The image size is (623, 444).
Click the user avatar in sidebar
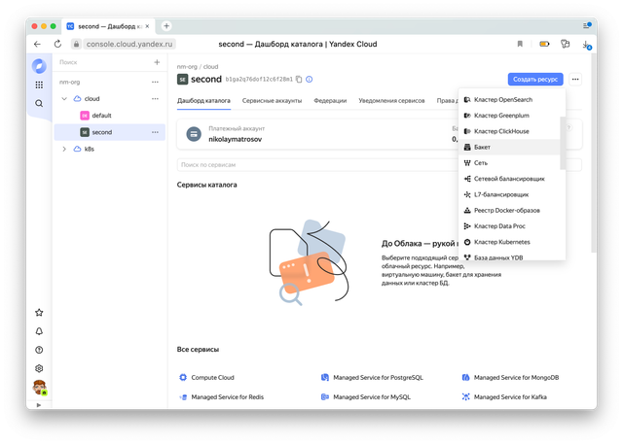[39, 389]
